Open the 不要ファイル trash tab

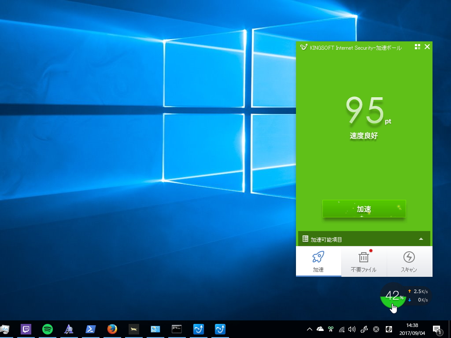[364, 261]
